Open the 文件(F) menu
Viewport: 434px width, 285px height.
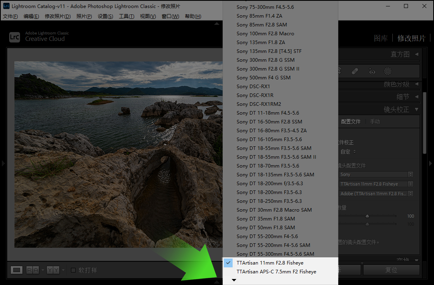[10, 16]
